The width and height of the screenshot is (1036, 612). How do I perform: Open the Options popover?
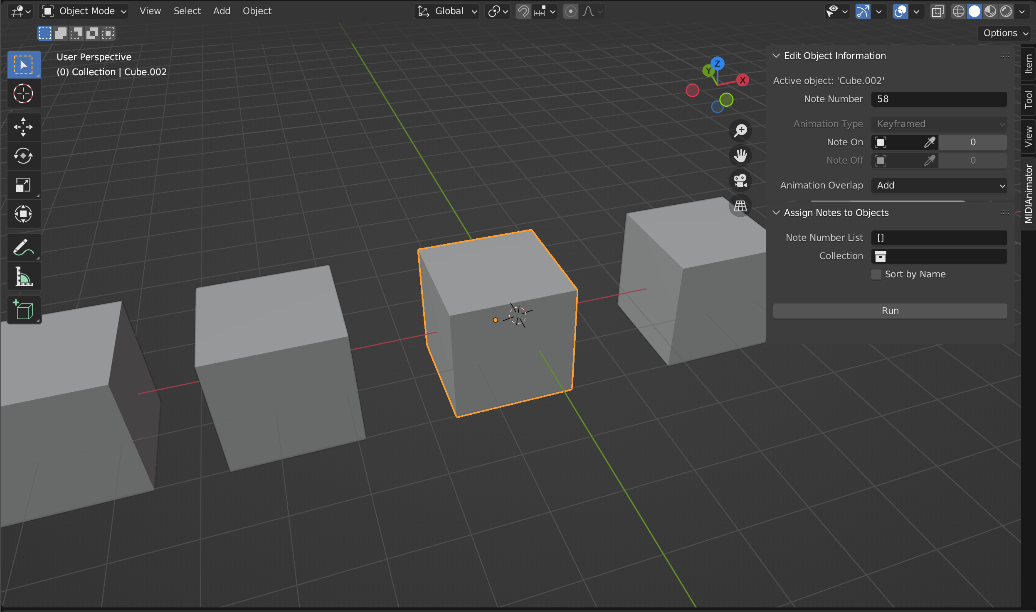pos(1005,33)
